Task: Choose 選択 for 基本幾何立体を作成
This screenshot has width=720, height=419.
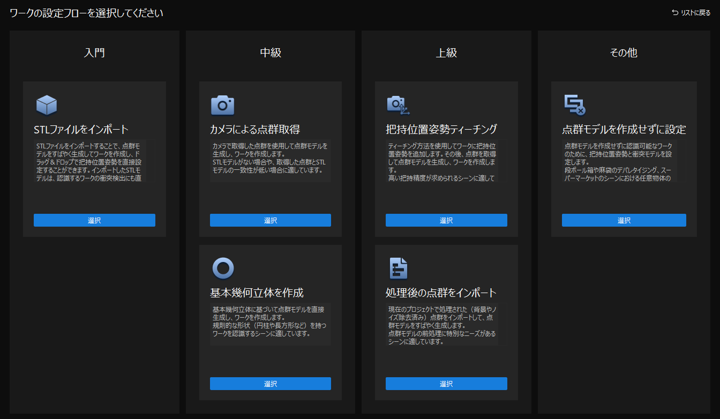Action: pos(270,384)
